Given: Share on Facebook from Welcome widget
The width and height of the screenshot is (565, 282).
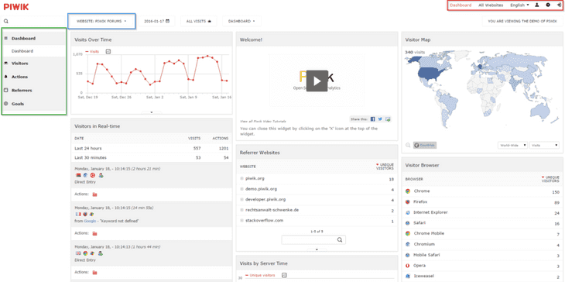Looking at the screenshot, I should pos(373,119).
